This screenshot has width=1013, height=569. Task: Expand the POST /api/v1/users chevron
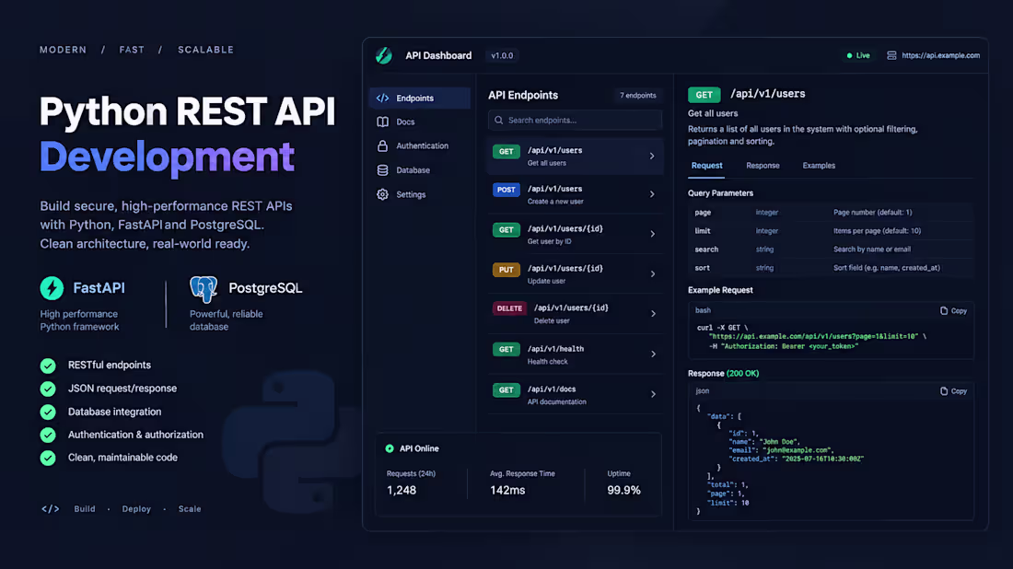pyautogui.click(x=652, y=194)
